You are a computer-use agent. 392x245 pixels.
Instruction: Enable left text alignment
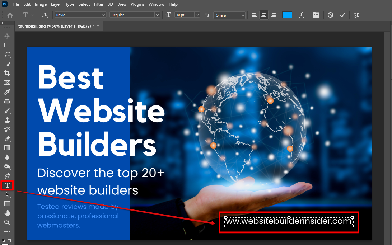click(254, 15)
